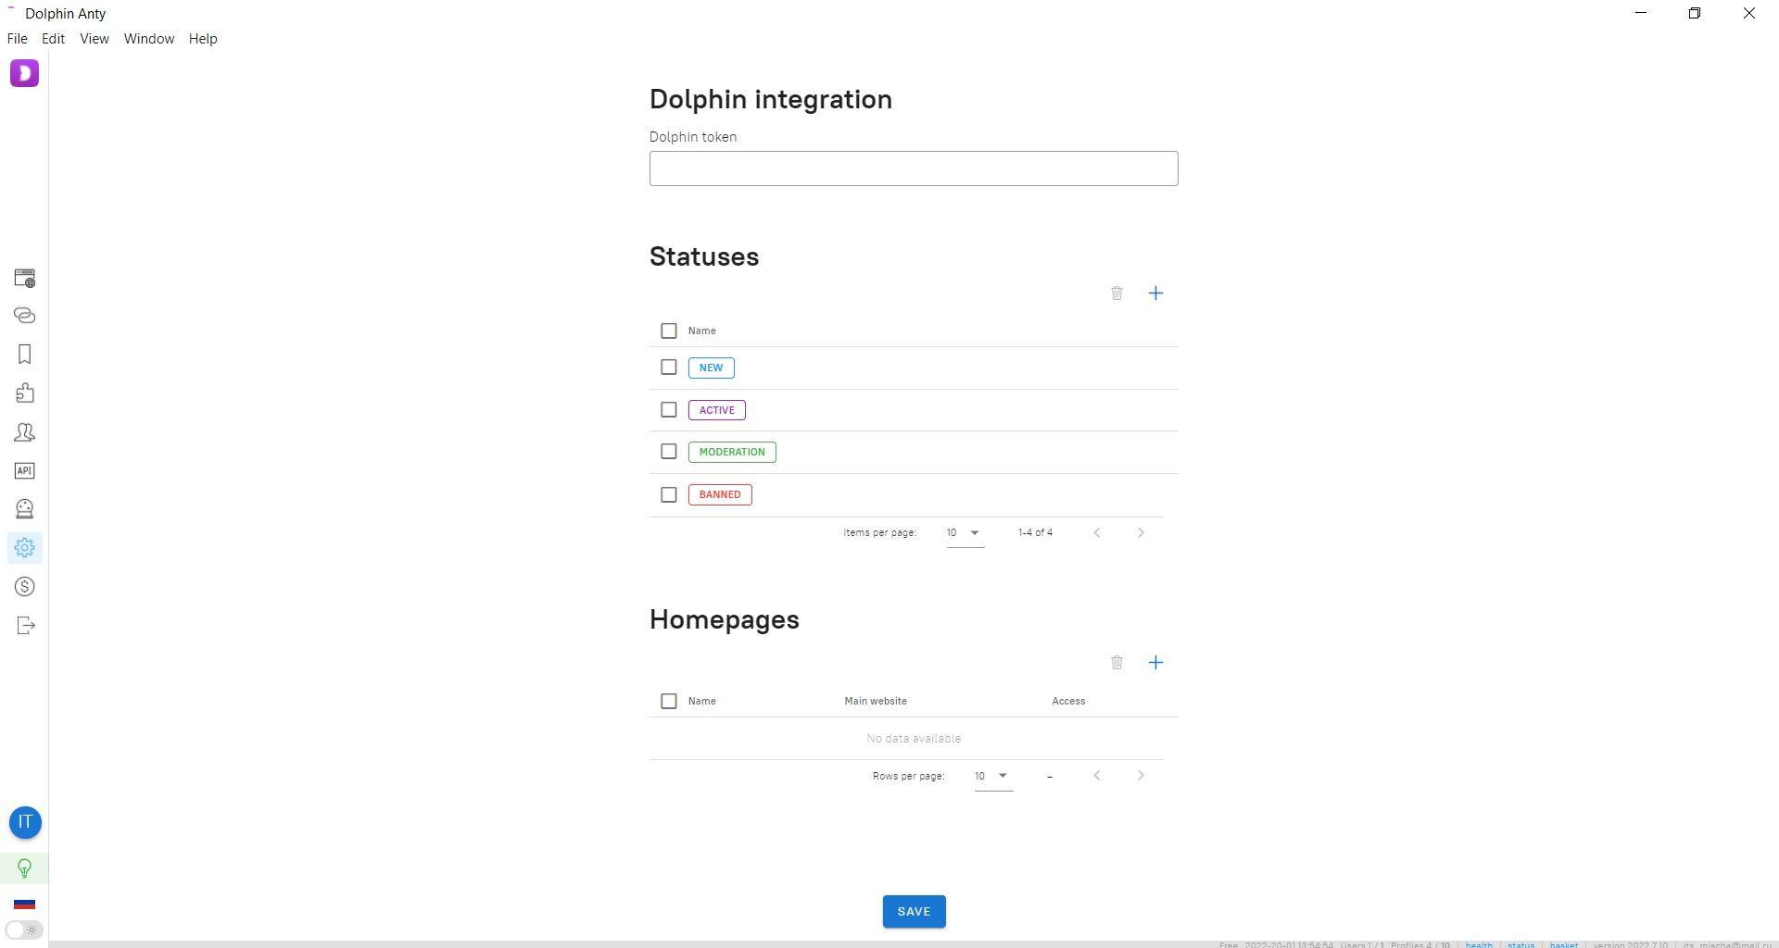This screenshot has height=948, width=1779.
Task: Select all statuses via header checkbox
Action: [x=669, y=331]
